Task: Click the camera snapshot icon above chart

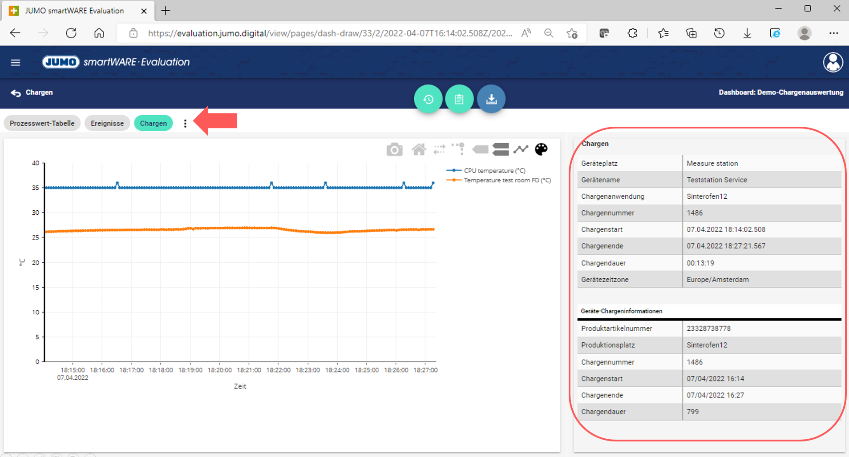Action: 394,150
